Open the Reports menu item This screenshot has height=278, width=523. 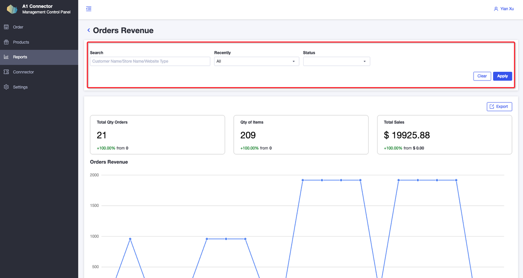tap(39, 57)
